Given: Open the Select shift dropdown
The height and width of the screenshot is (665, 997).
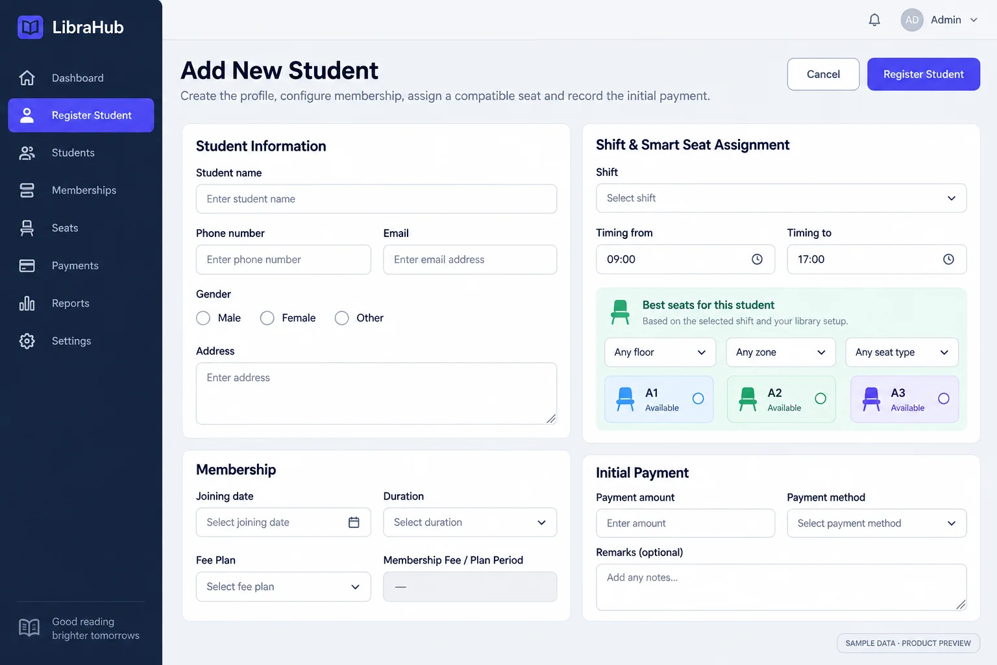Looking at the screenshot, I should tap(781, 198).
